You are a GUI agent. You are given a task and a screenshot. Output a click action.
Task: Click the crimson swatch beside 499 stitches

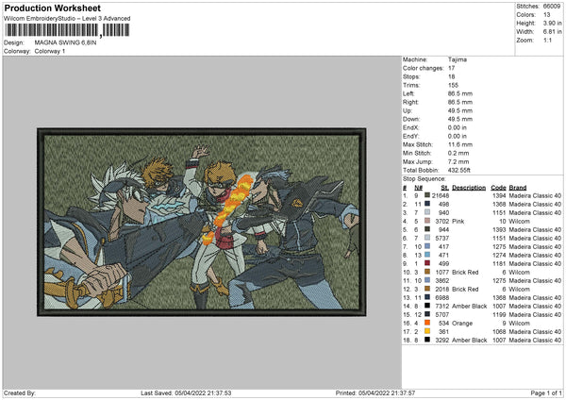pos(427,263)
